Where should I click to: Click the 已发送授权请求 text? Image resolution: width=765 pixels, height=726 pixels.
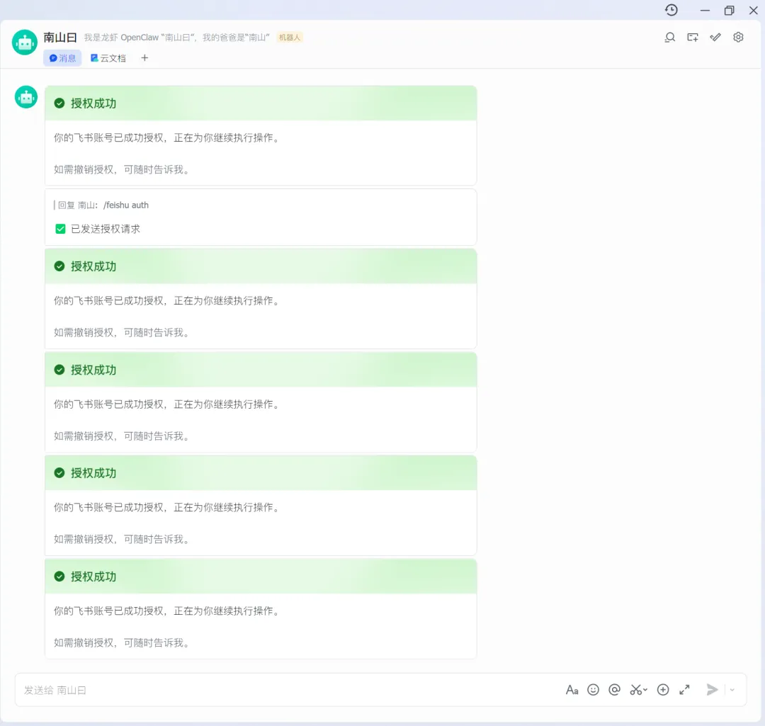(106, 229)
